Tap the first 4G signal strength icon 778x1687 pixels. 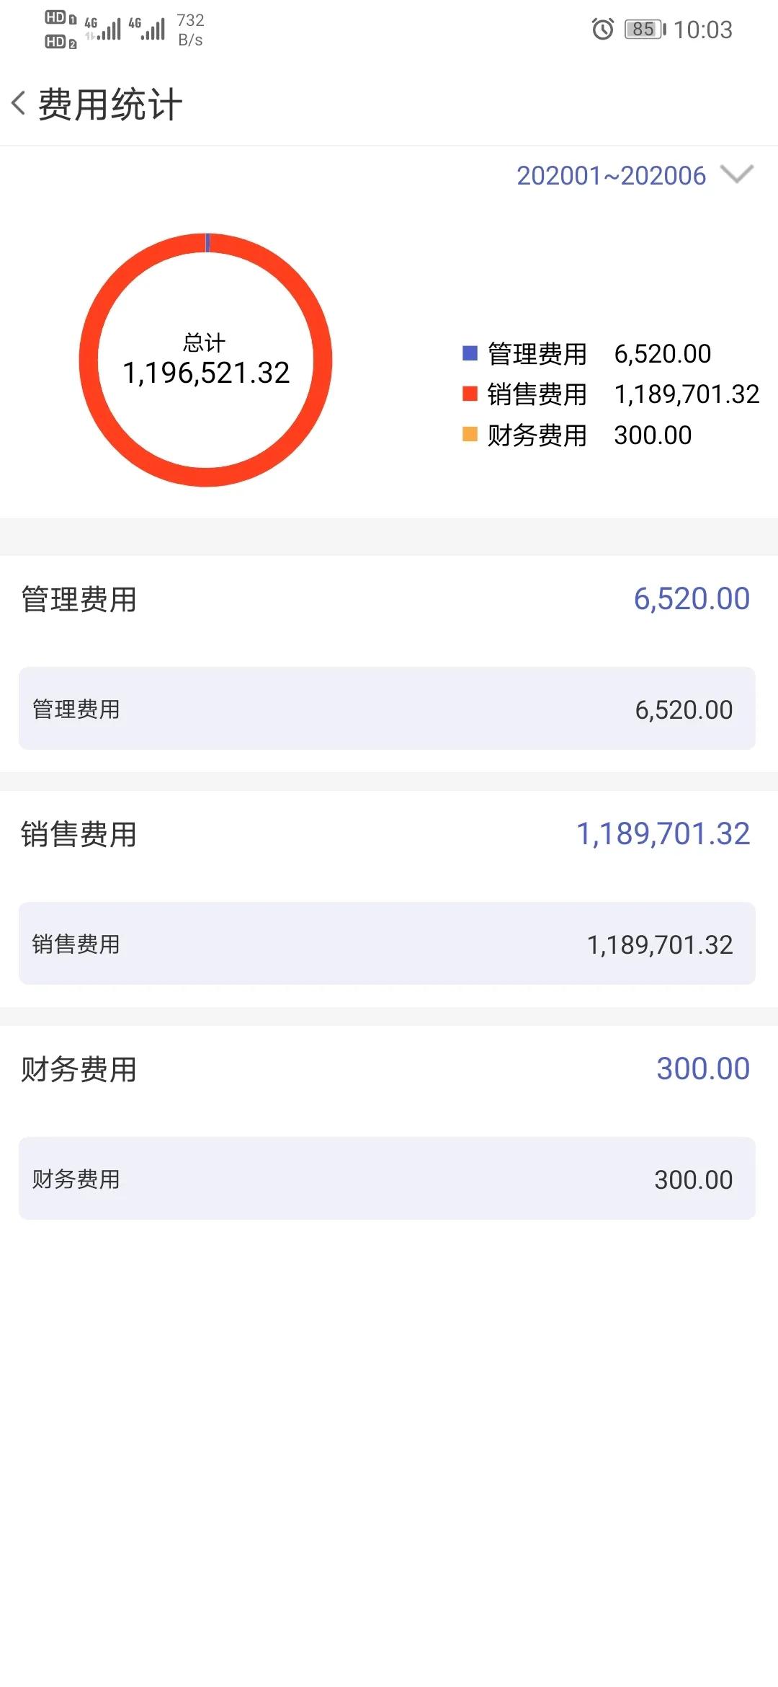click(103, 28)
